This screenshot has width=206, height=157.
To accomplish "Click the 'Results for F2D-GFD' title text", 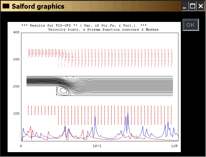I will click(50, 25).
